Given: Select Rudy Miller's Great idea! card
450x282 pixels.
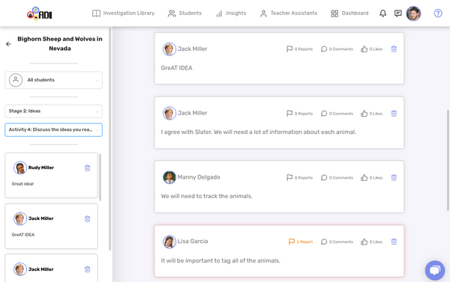Looking at the screenshot, I should point(51,175).
